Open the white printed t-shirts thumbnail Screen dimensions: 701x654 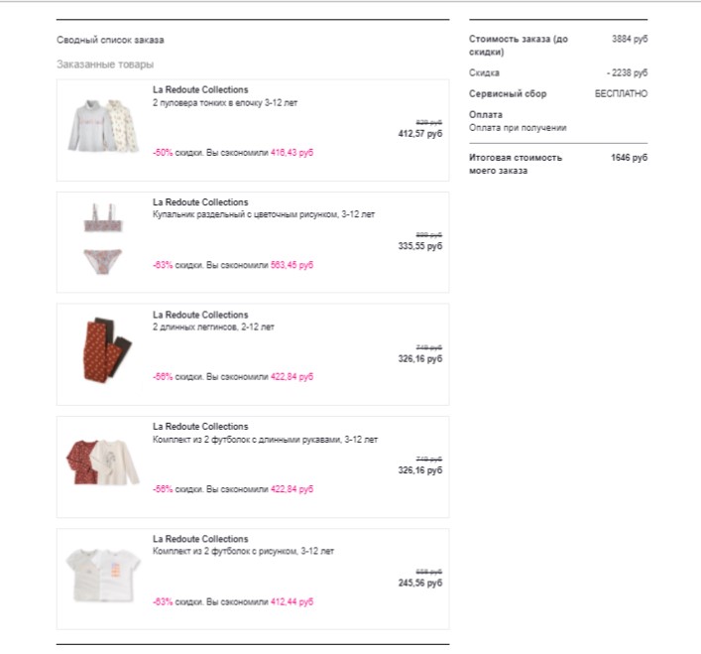(x=103, y=576)
